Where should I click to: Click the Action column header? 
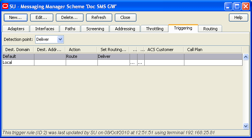coord(81,50)
